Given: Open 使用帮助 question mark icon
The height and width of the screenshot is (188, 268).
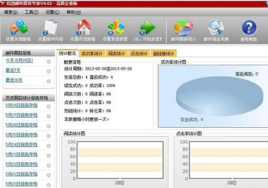Looking at the screenshot, I should coord(249,28).
